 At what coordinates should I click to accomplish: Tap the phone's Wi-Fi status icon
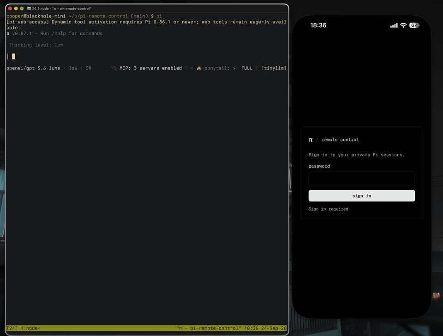[403, 25]
